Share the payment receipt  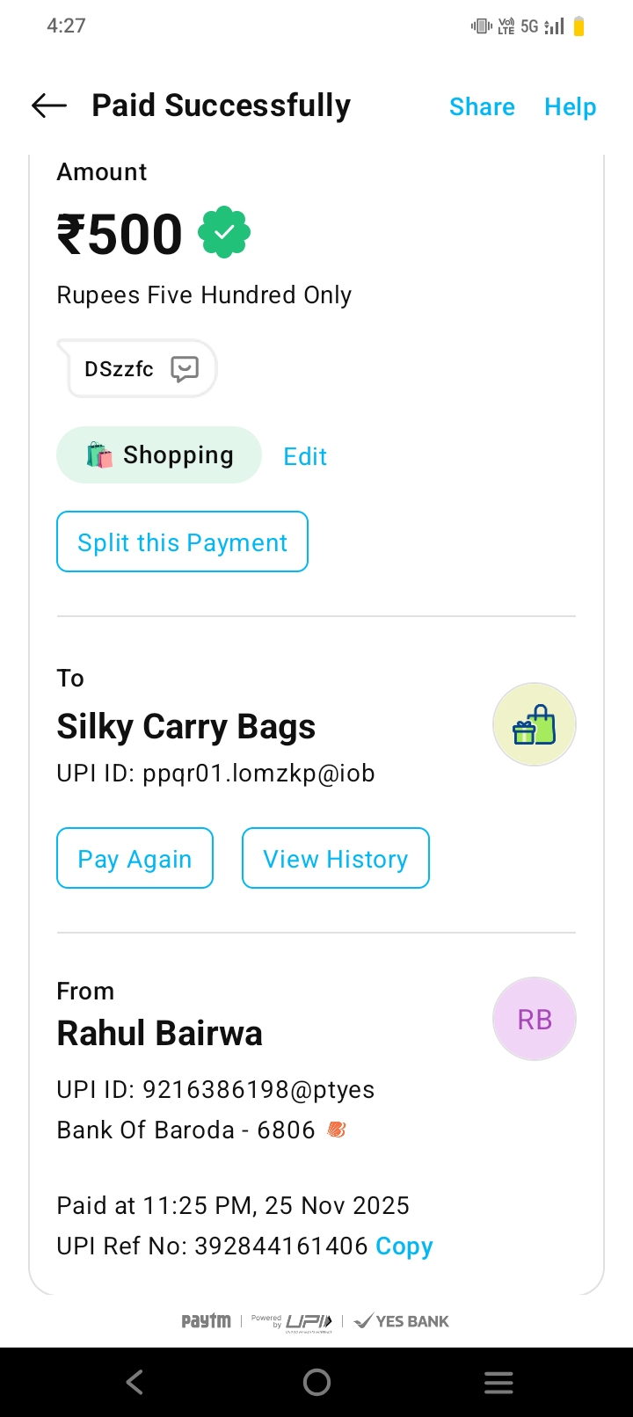pos(482,107)
